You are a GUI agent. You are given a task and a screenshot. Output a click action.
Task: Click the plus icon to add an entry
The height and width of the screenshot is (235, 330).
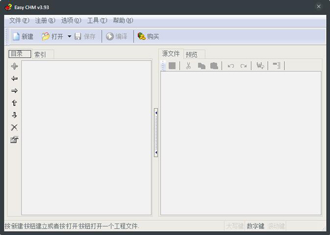pyautogui.click(x=14, y=66)
